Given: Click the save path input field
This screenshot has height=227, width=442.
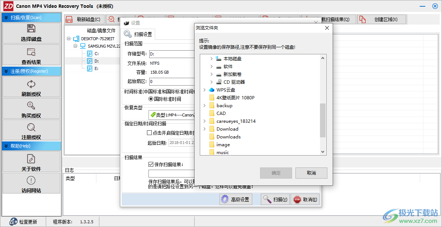Looking at the screenshot, I should click(x=172, y=173).
